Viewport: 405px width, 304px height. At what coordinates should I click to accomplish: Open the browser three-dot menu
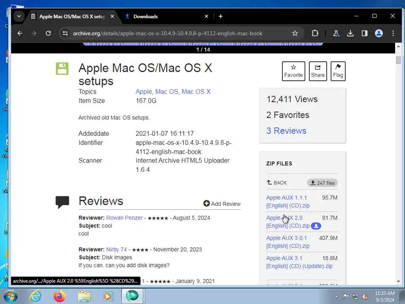click(393, 33)
